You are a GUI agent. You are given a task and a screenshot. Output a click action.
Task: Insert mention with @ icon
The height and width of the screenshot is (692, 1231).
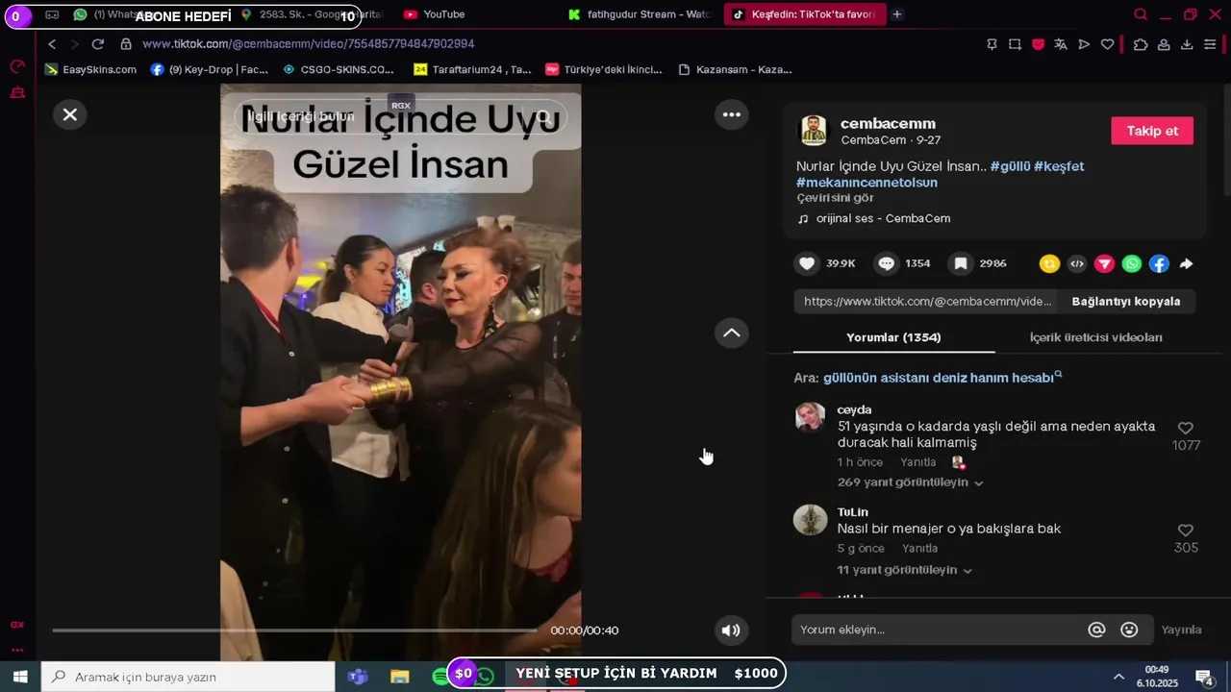pos(1096,630)
